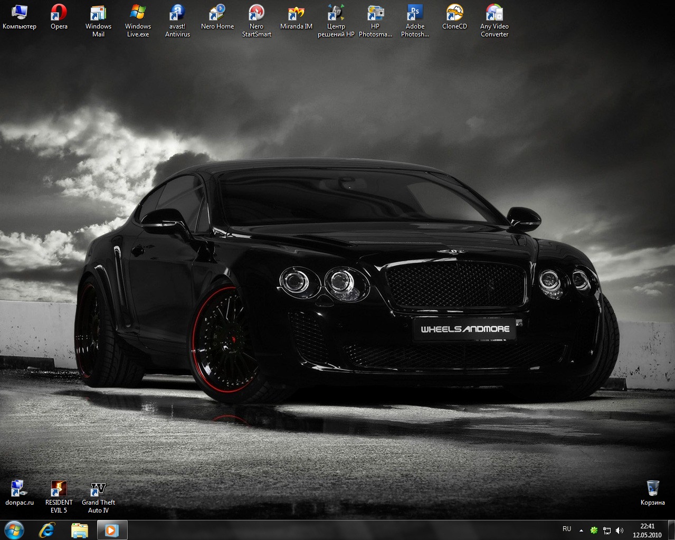Image resolution: width=675 pixels, height=540 pixels.
Task: Launch the Opera browser shortcut
Action: 59,17
